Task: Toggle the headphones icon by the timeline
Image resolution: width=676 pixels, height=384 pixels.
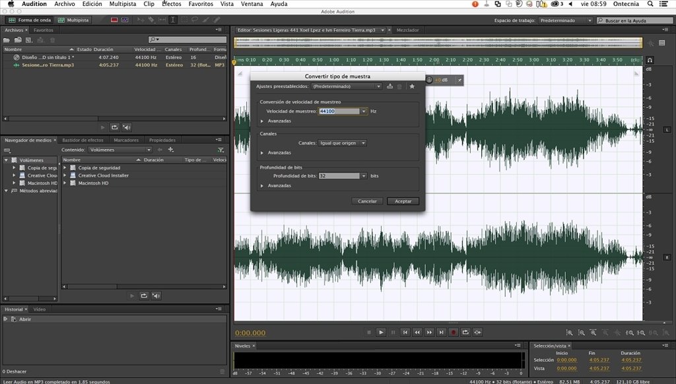Action: [x=650, y=60]
